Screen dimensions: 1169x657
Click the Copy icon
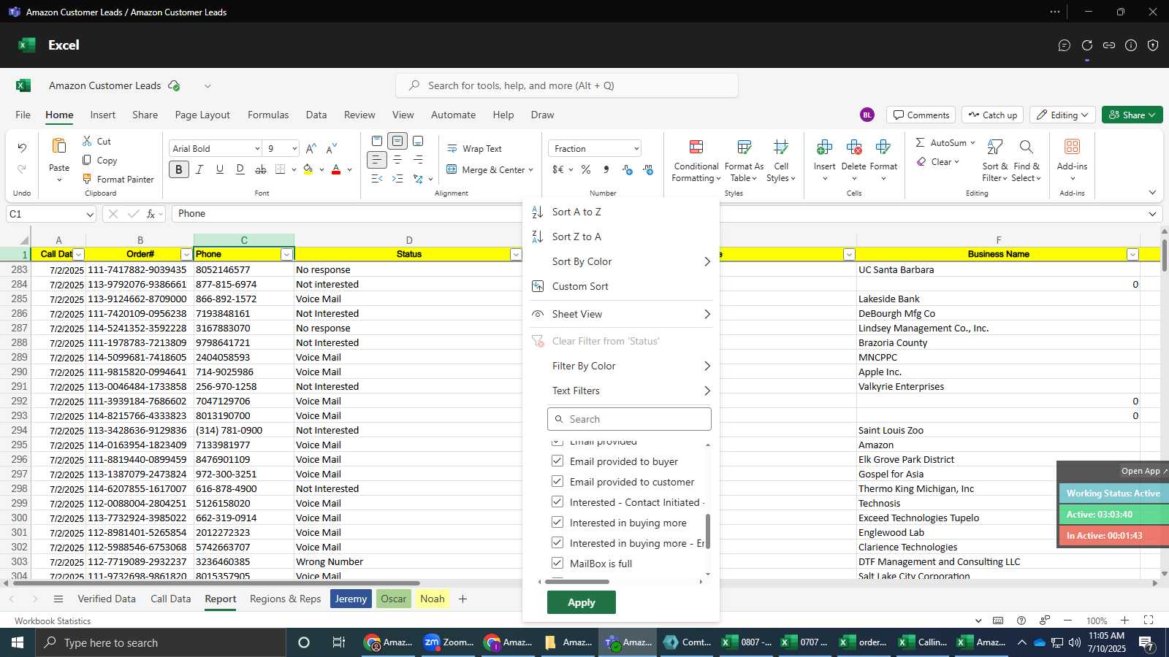click(x=87, y=160)
